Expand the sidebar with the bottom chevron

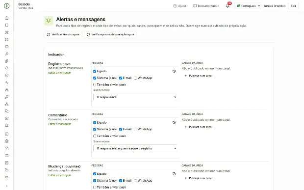point(6,186)
